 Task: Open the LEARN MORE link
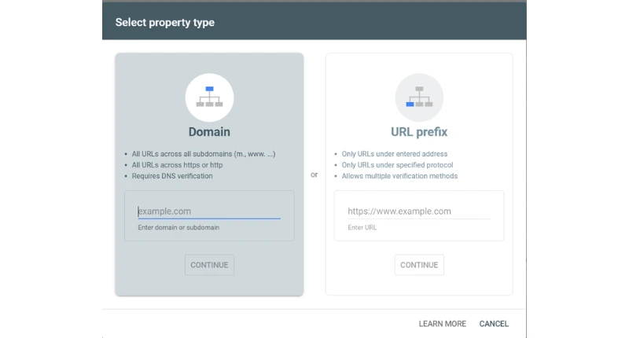click(x=442, y=324)
